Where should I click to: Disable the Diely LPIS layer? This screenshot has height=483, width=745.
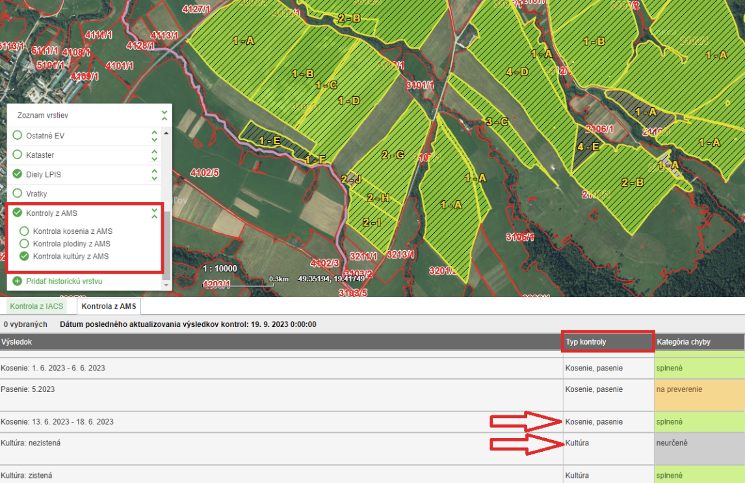(x=18, y=174)
